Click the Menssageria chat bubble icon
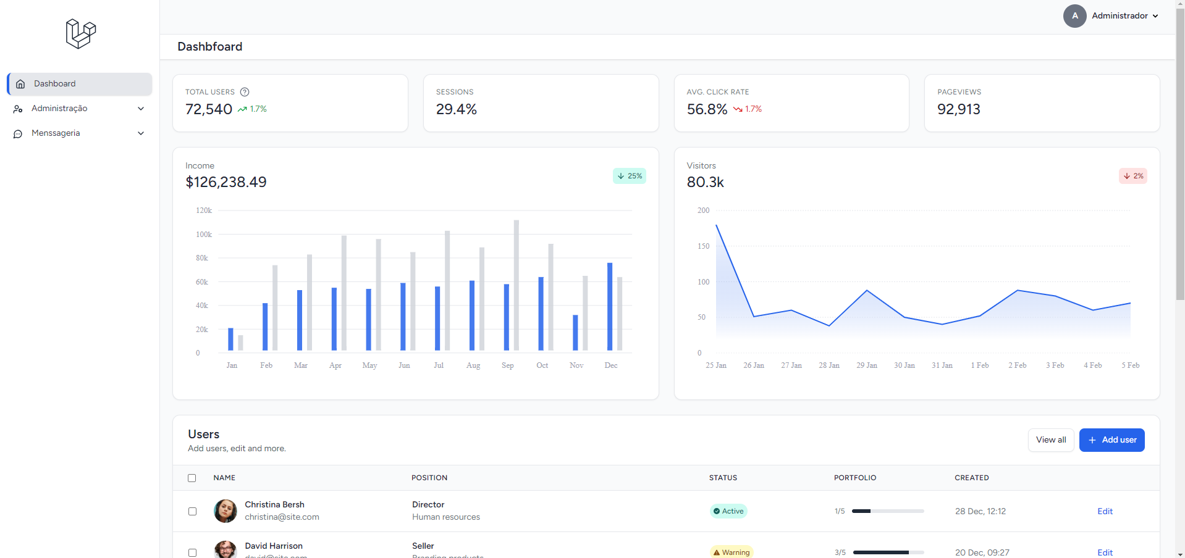1185x558 pixels. pos(18,133)
